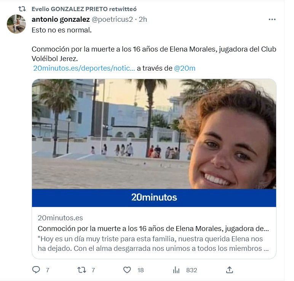Open the article preview photo
This screenshot has height=281, width=294.
tap(154, 134)
